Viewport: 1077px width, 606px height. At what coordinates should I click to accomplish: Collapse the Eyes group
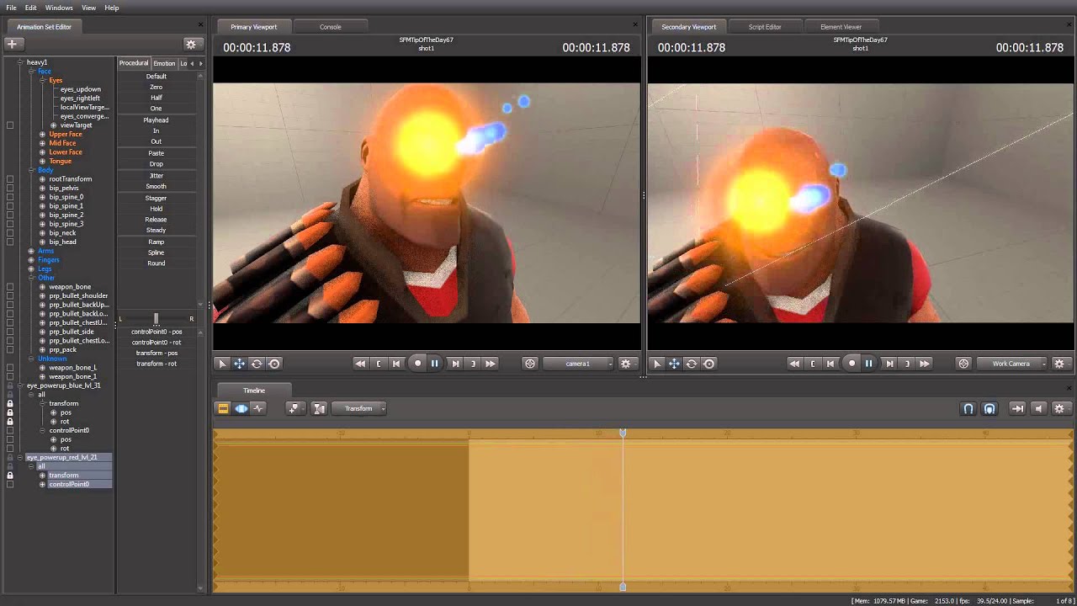click(42, 80)
